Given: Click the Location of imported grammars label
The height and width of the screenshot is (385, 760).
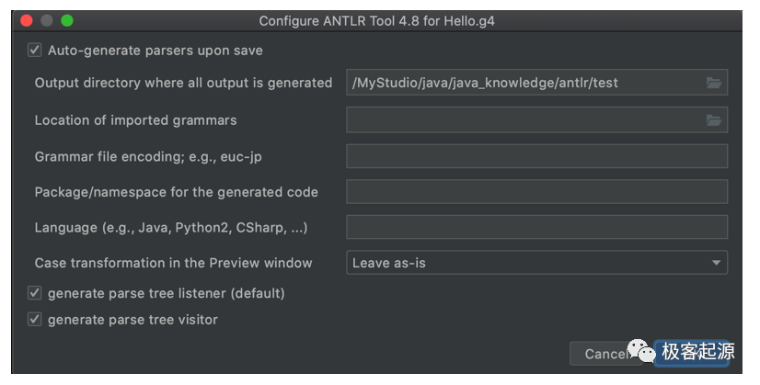Looking at the screenshot, I should click(135, 120).
